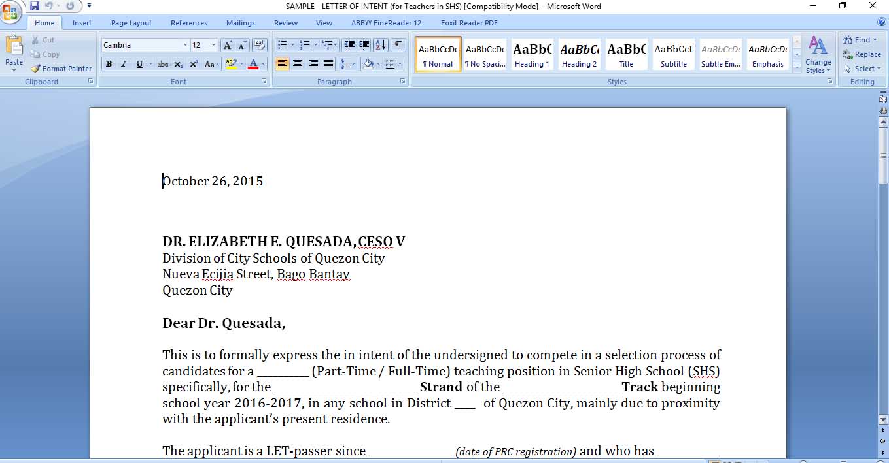The height and width of the screenshot is (463, 889).
Task: Apply the Subtitle style
Action: (673, 54)
